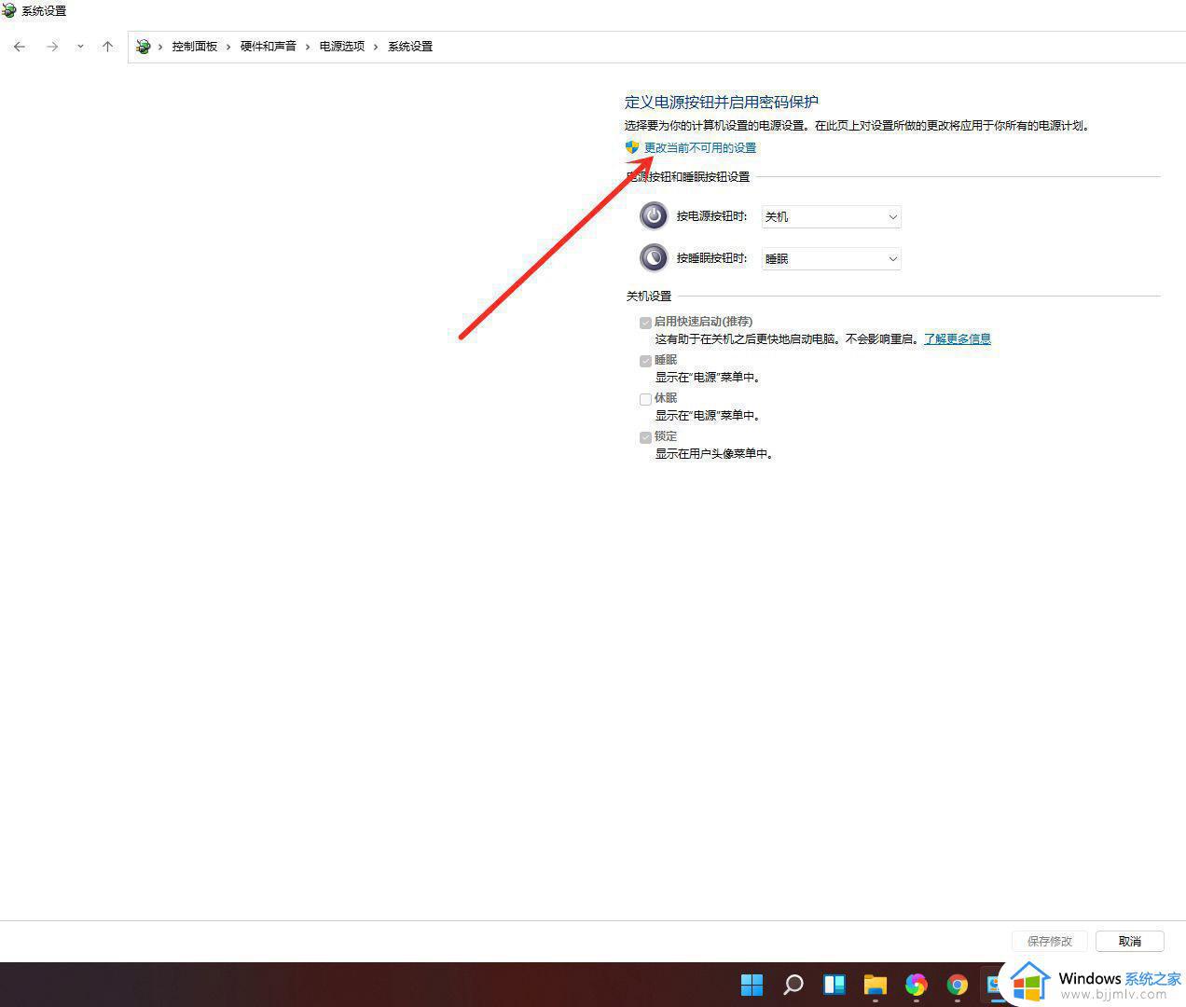Click 电源按钮和睡眠按钮设置 section label
Viewport: 1186px width, 1007px height.
(688, 177)
